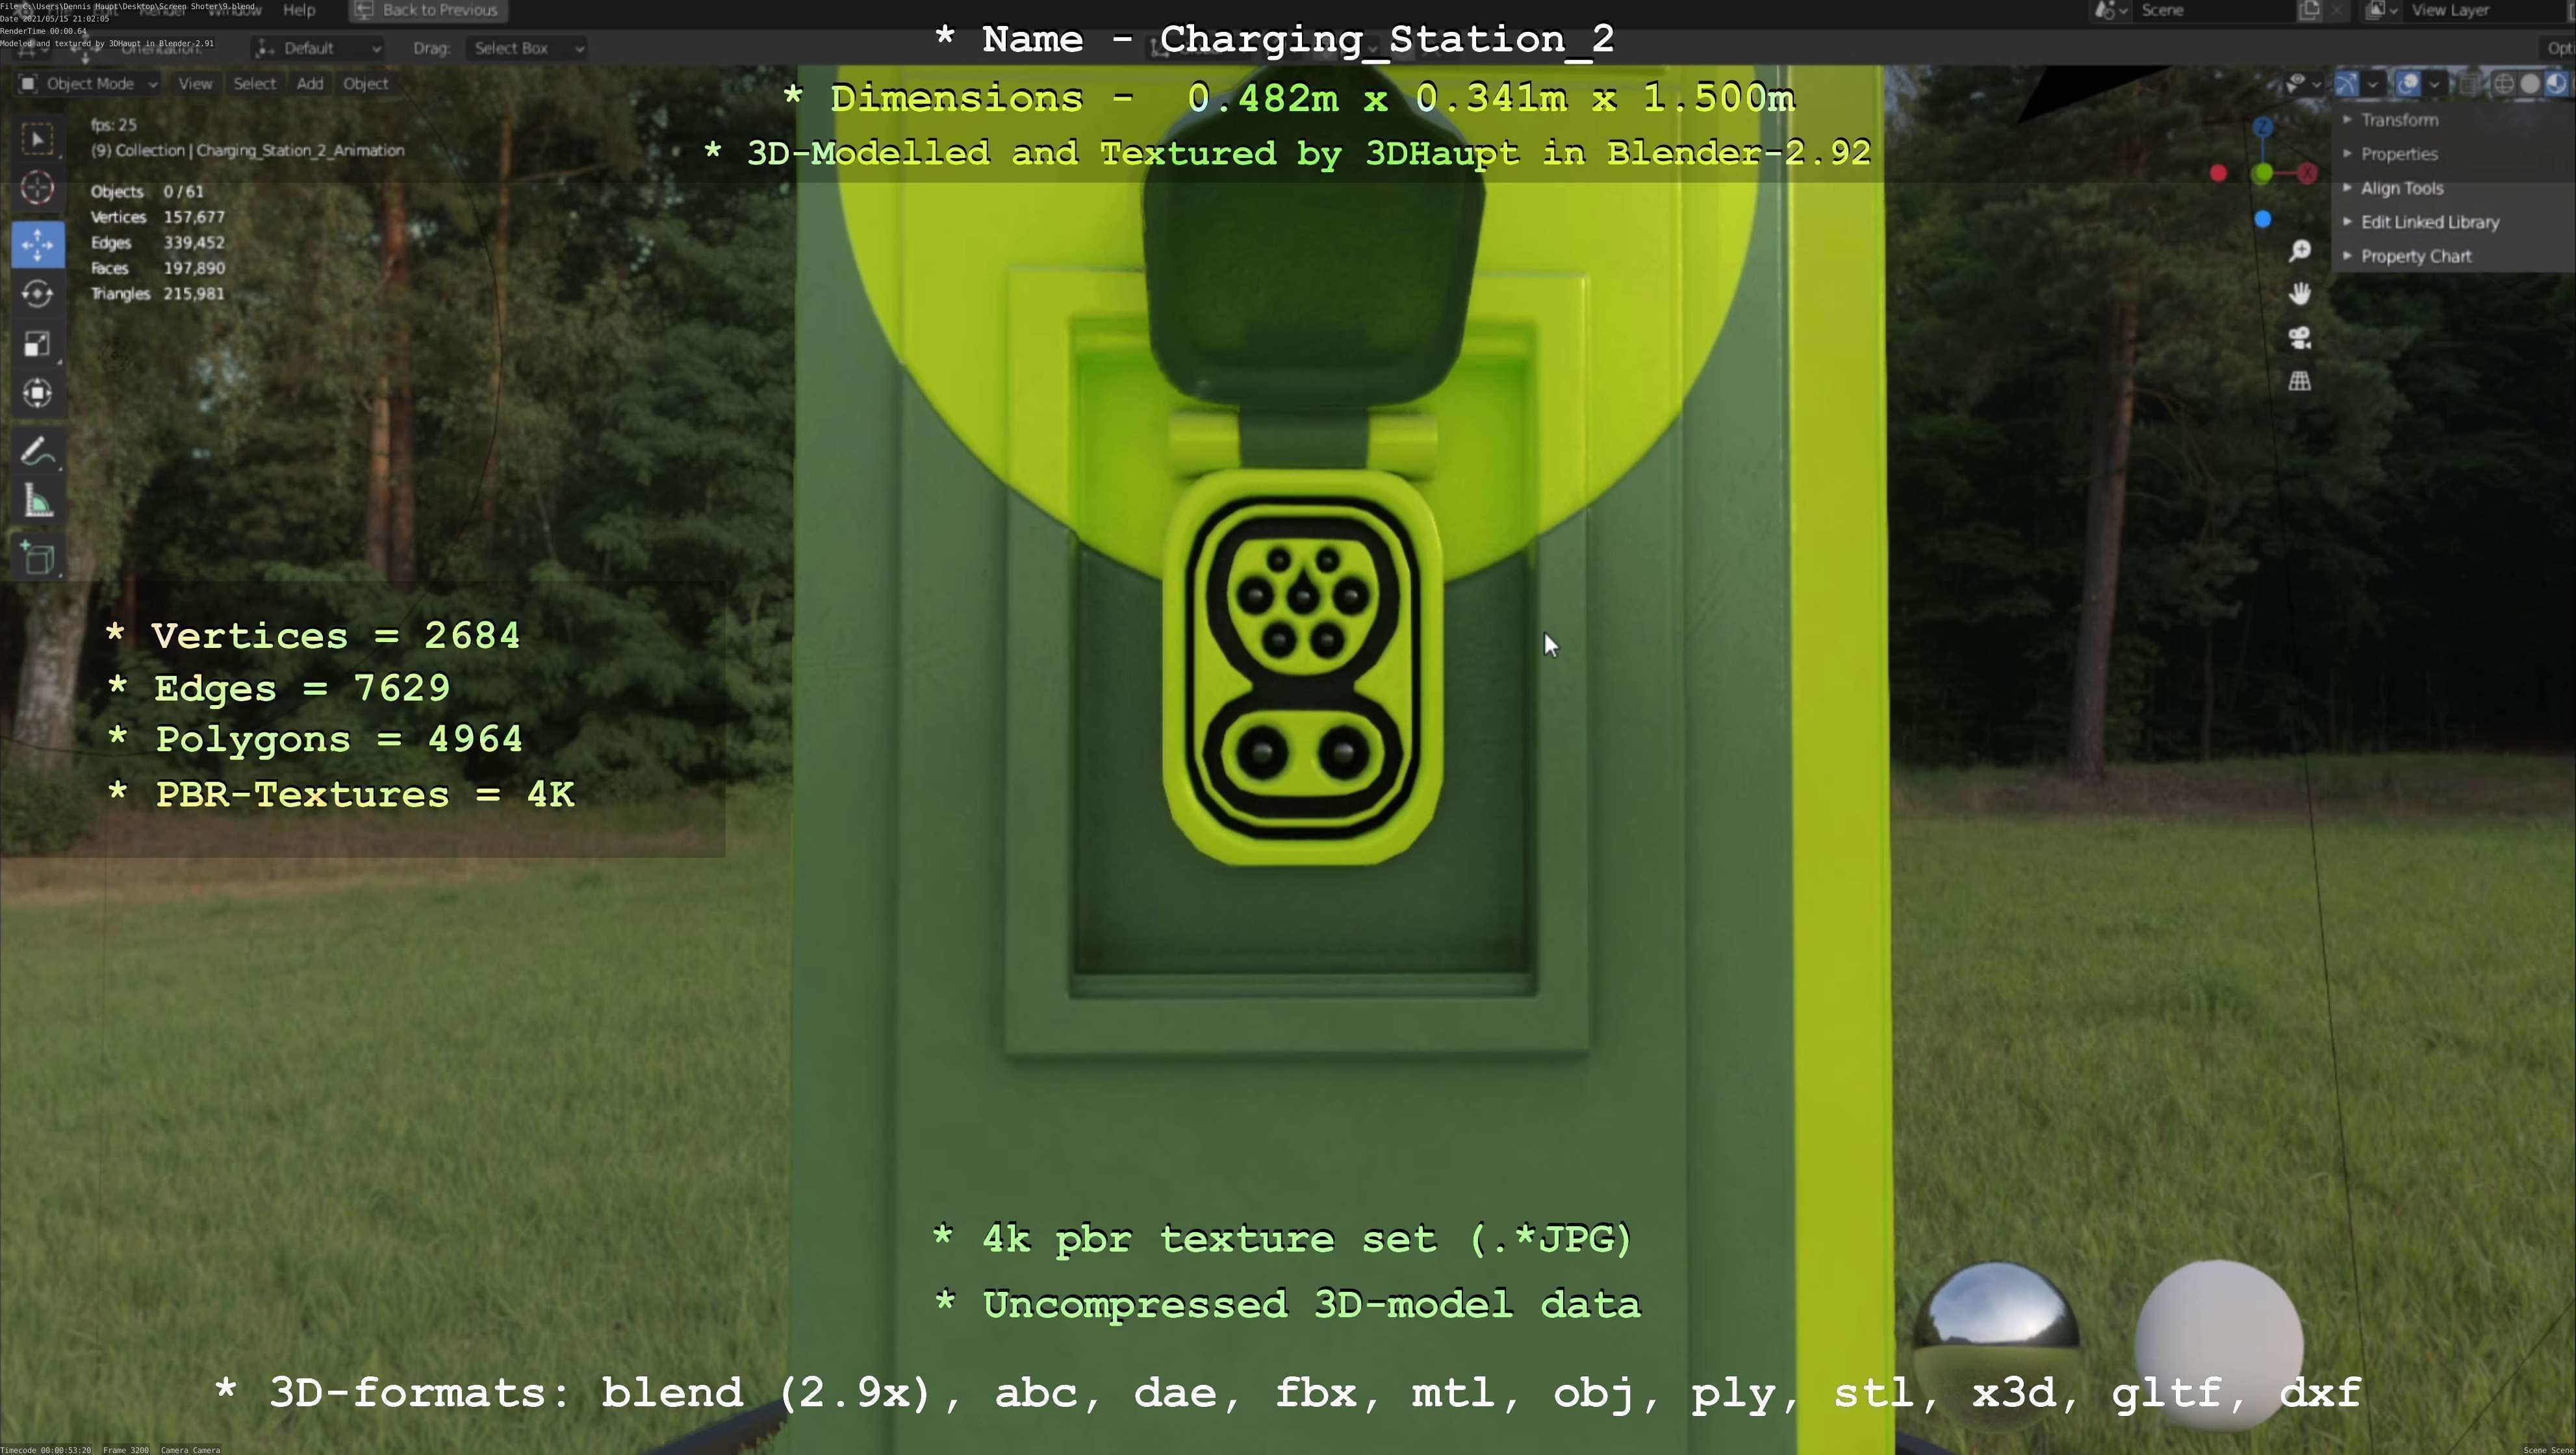
Task: Toggle perspective/orthographic grid icon
Action: click(2299, 381)
